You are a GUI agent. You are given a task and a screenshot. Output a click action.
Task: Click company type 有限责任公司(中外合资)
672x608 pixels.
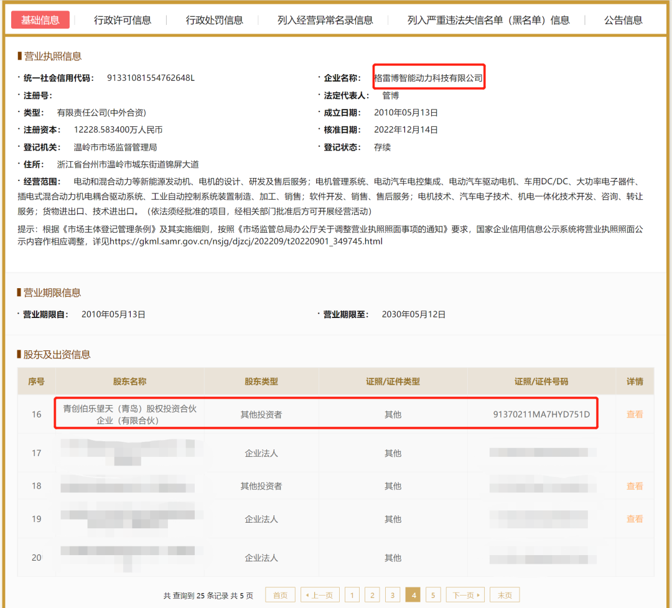101,113
